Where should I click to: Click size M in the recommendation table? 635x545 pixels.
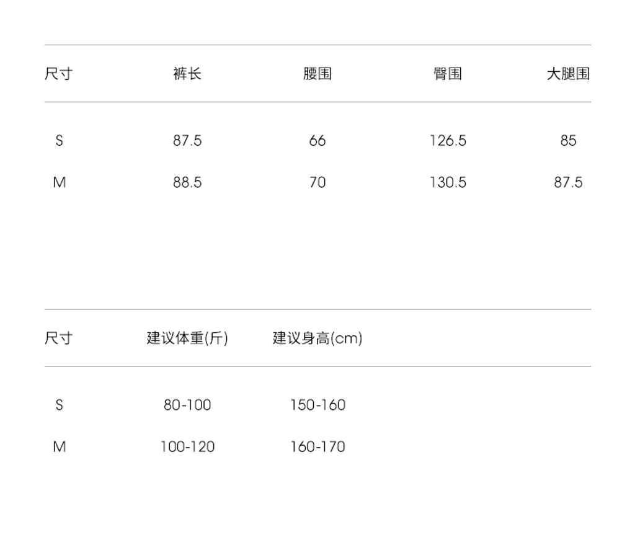coord(59,446)
